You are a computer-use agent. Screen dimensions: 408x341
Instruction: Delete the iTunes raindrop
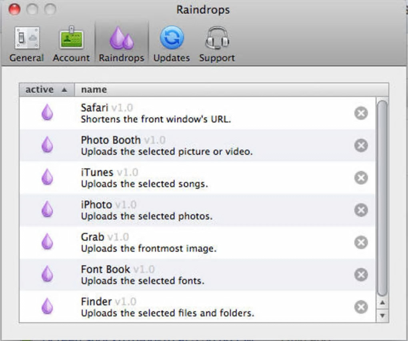tap(361, 178)
